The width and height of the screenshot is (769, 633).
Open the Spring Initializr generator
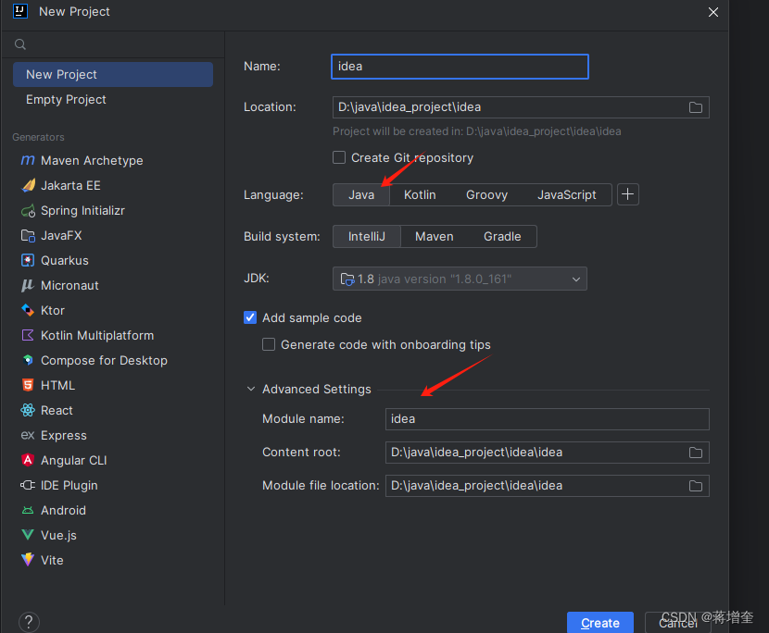point(82,211)
